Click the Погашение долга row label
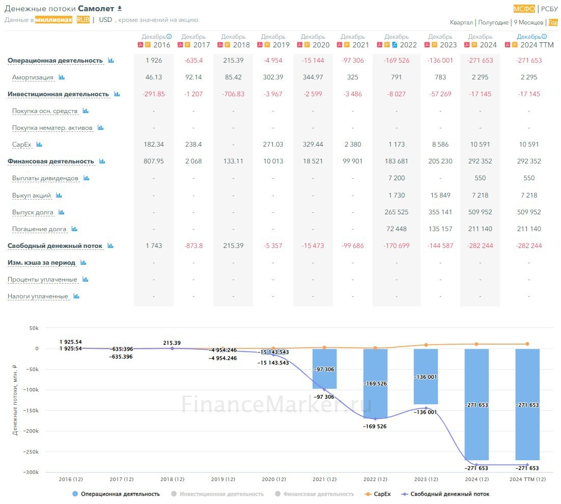The width and height of the screenshot is (561, 504). click(x=39, y=229)
